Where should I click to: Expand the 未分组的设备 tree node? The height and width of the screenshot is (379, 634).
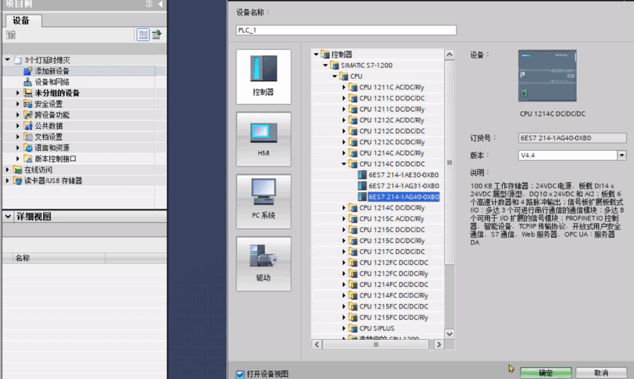pos(18,93)
